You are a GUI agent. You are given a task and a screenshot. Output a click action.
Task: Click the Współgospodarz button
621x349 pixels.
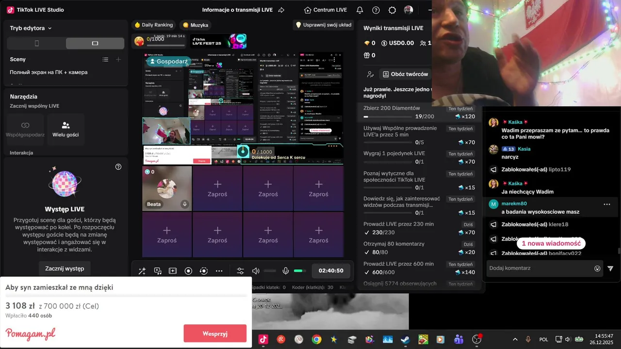coord(25,129)
